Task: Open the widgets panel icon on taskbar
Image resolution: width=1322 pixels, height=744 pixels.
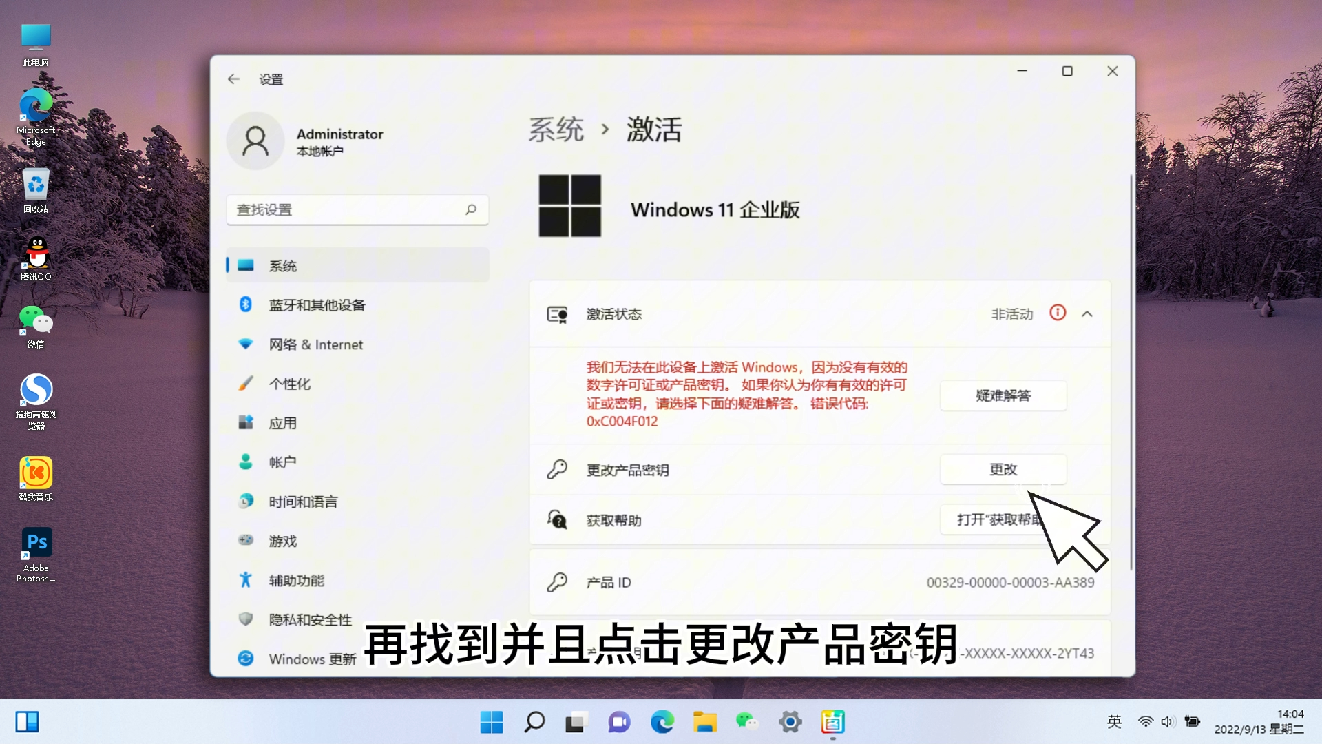Action: point(27,722)
